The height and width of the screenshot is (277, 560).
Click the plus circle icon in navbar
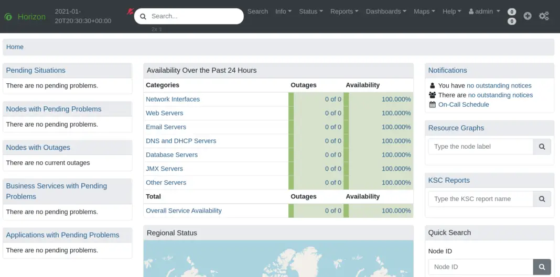point(527,16)
